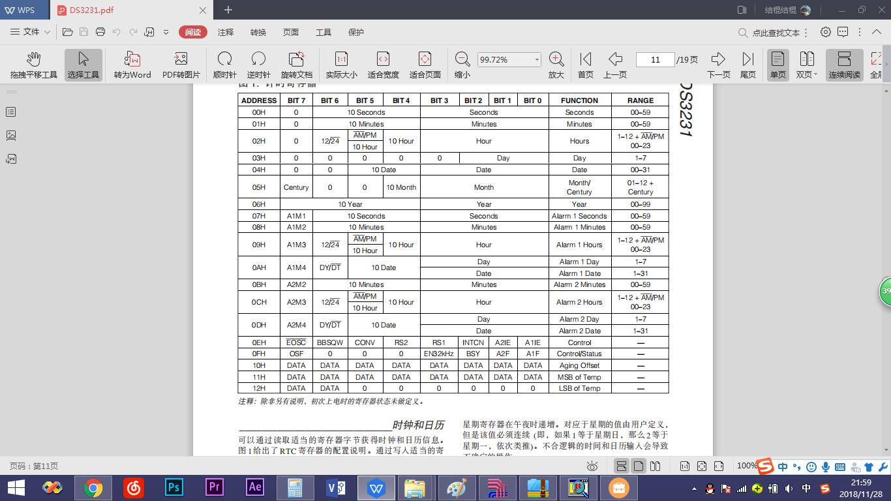Select the hand pan tool (拖拽平移工具)
891x501 pixels.
(34, 65)
